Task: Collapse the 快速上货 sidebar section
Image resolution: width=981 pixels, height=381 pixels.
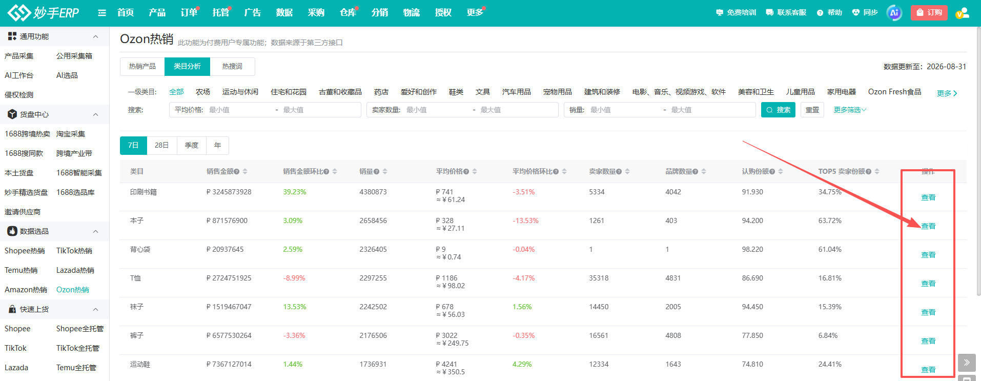Action: (95, 309)
